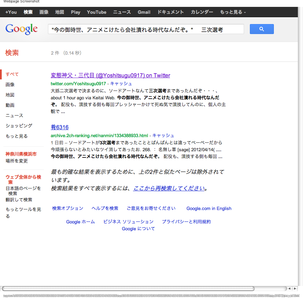303x298 pixels.
Task: Click ここから再検索してください link
Action: (169, 188)
